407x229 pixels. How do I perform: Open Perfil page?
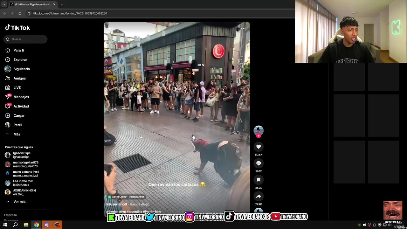(14, 125)
